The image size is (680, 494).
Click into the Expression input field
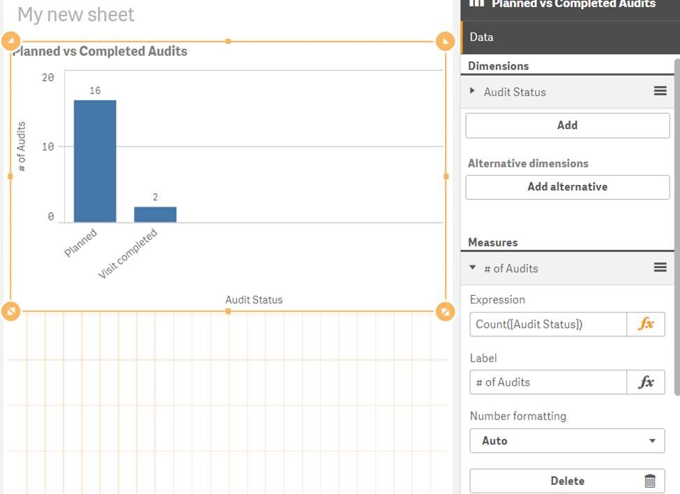(x=548, y=324)
